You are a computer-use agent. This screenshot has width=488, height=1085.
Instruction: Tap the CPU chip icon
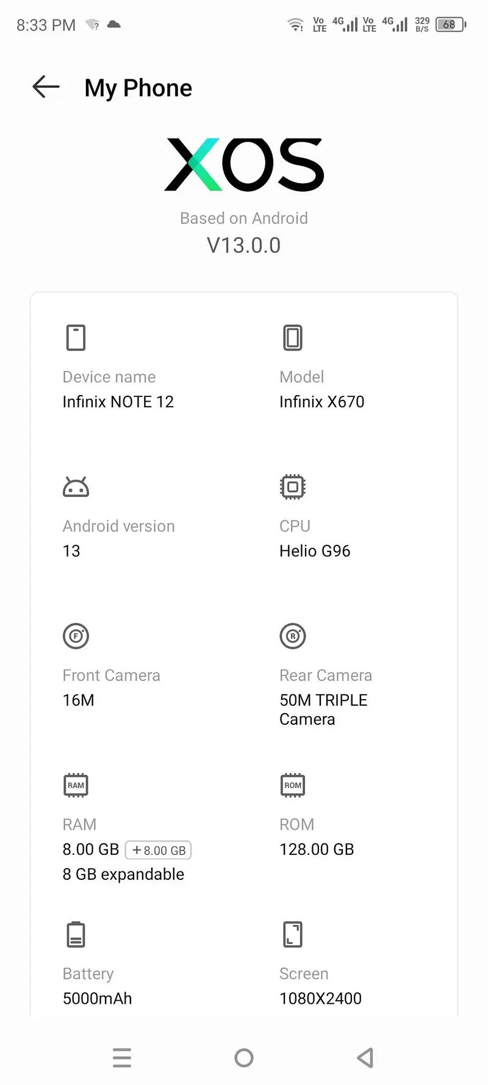(293, 487)
